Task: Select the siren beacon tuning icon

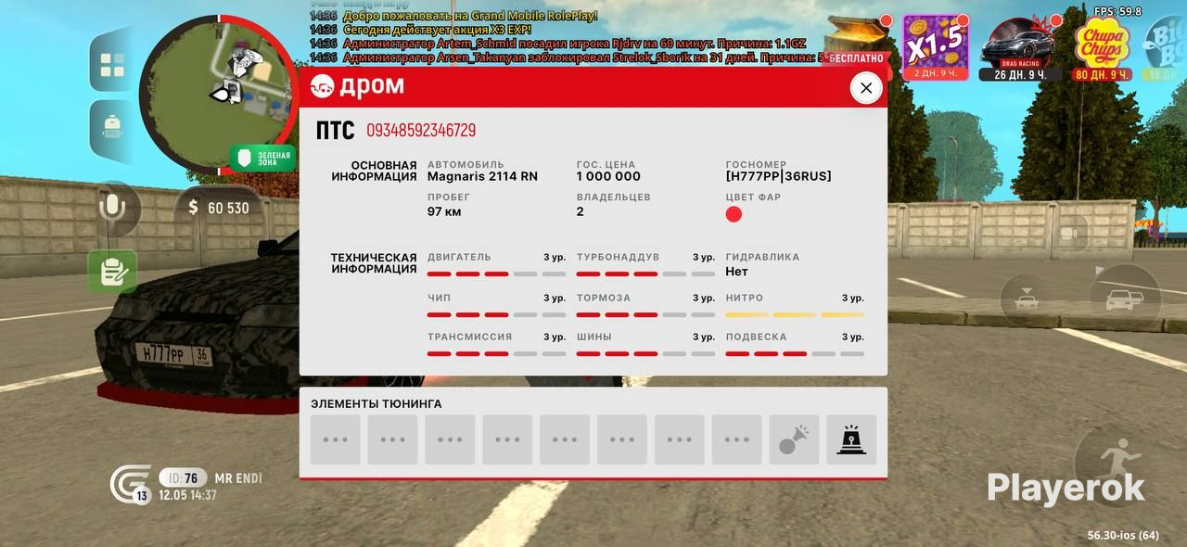Action: coord(851,439)
